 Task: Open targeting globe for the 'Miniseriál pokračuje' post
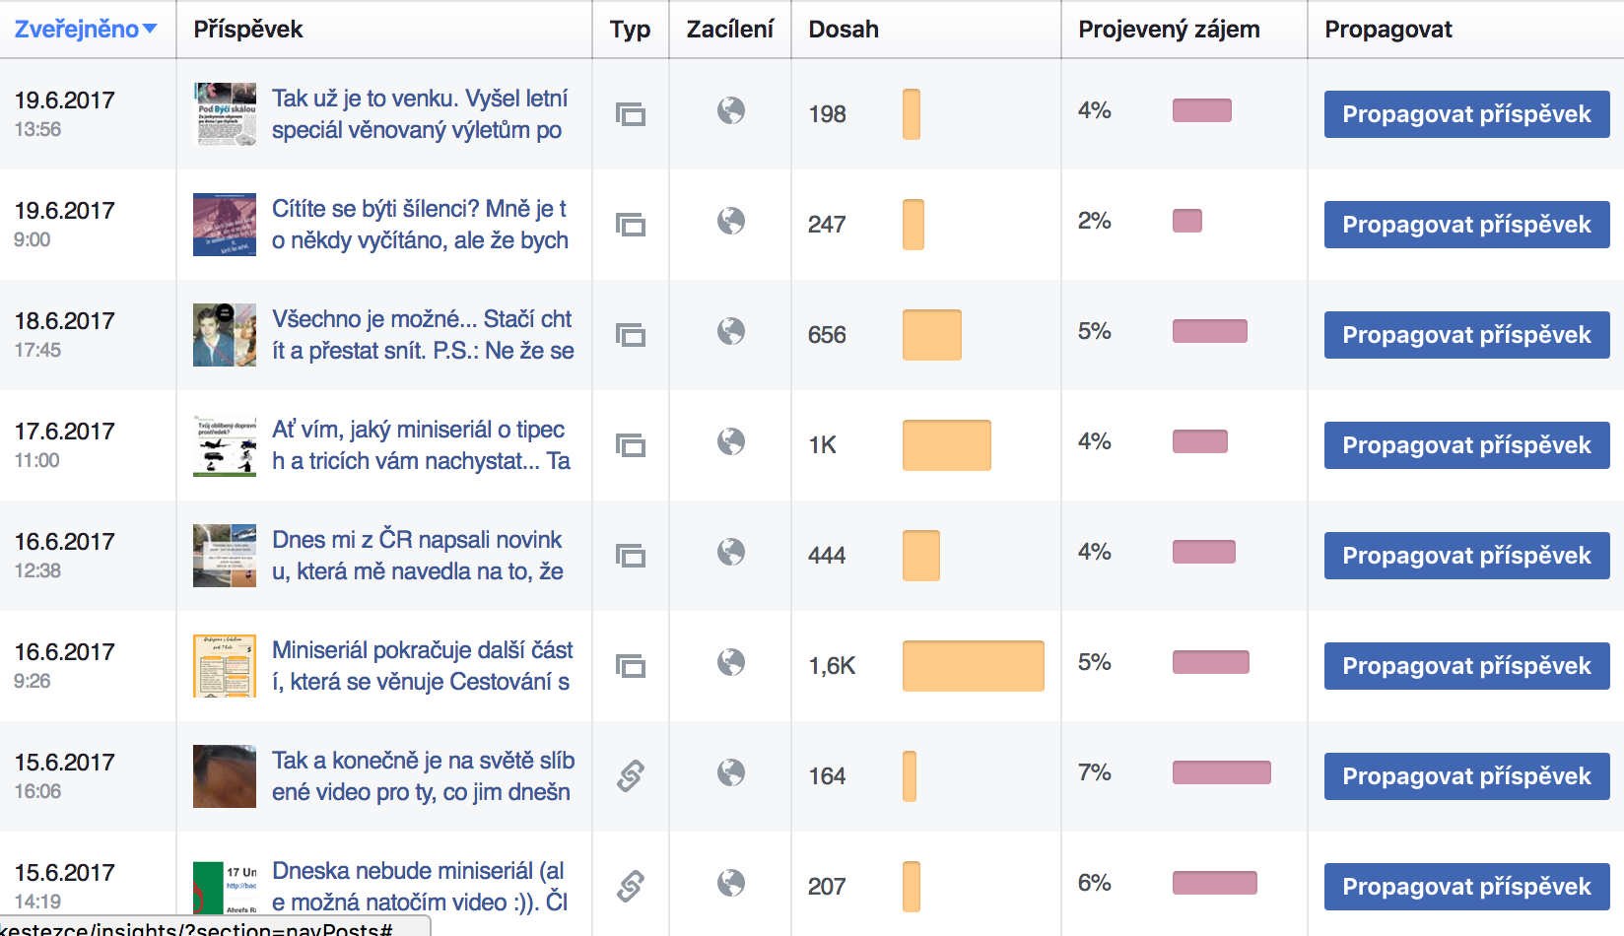point(730,665)
